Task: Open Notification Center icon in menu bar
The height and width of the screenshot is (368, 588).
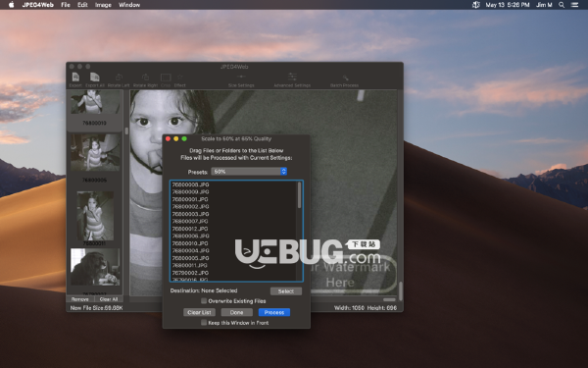Action: pos(574,5)
